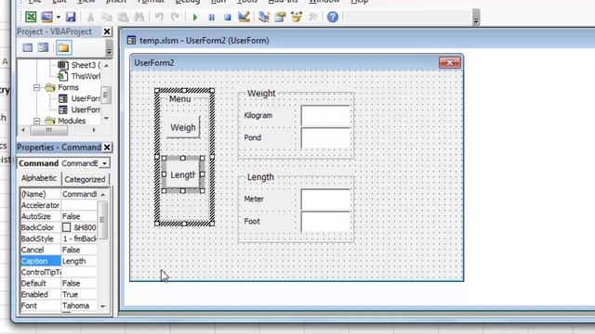Viewport: 595px width, 334px height.
Task: Select the Weight frame caption
Action: pyautogui.click(x=261, y=93)
